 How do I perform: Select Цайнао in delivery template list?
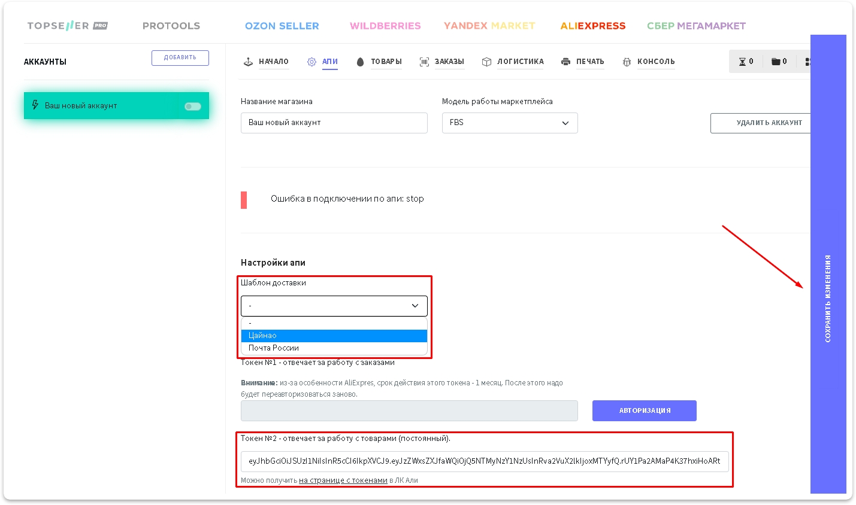point(334,336)
